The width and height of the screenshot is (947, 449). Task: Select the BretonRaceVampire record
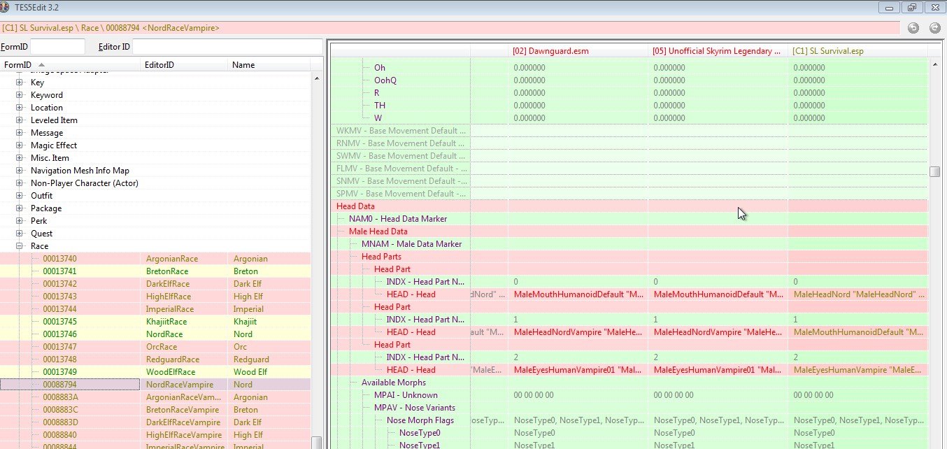tap(155, 410)
